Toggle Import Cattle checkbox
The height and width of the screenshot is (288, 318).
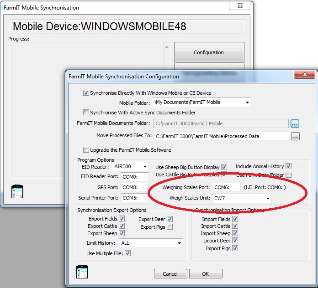pyautogui.click(x=235, y=226)
